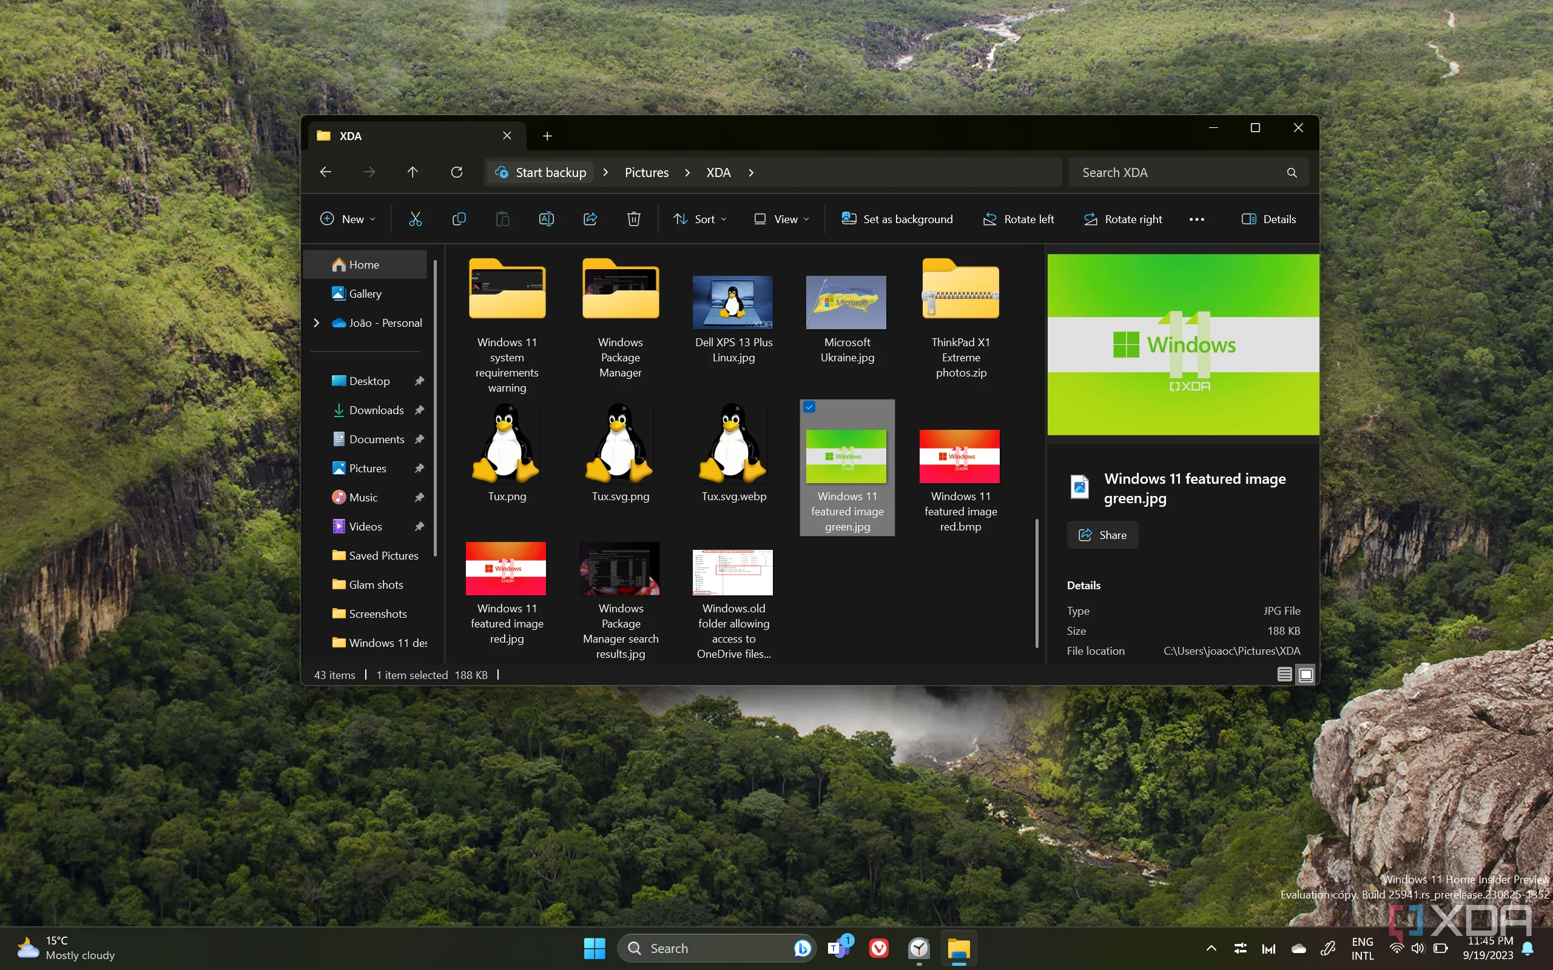
Task: Click the Refresh icon in the navigation bar
Action: 456,172
